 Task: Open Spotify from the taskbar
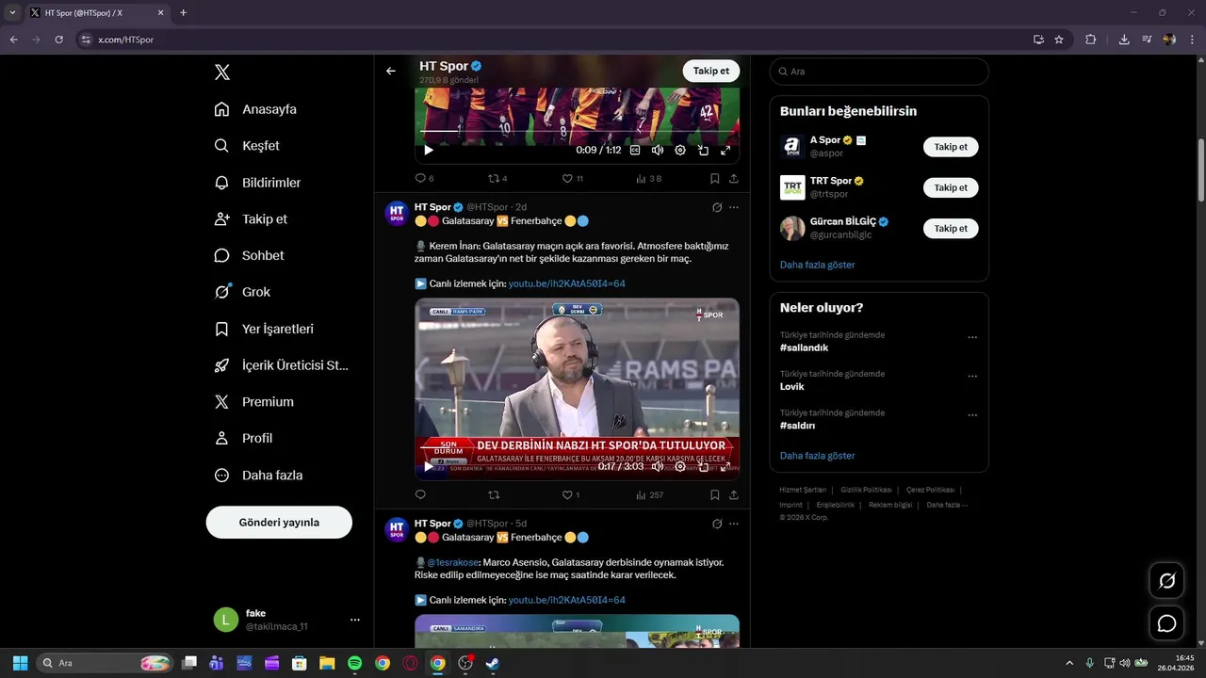tap(354, 663)
